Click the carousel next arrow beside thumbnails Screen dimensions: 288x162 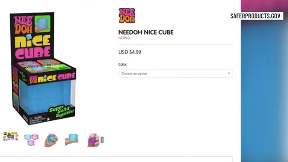coord(102,139)
